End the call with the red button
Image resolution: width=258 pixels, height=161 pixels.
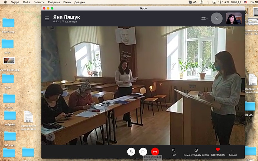click(155, 151)
